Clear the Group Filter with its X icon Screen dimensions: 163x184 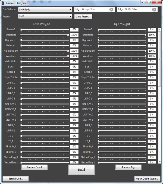click(x=111, y=10)
